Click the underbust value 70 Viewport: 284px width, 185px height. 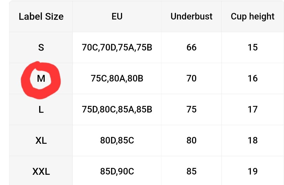tap(191, 79)
